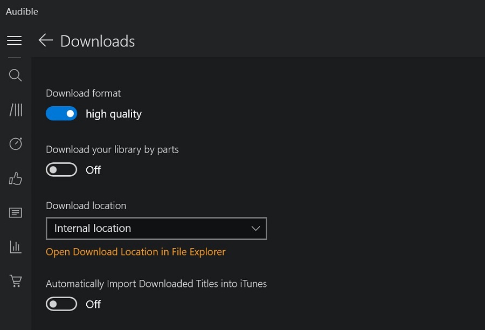Click the Downloads page heading
This screenshot has height=330, width=485.
pos(98,42)
